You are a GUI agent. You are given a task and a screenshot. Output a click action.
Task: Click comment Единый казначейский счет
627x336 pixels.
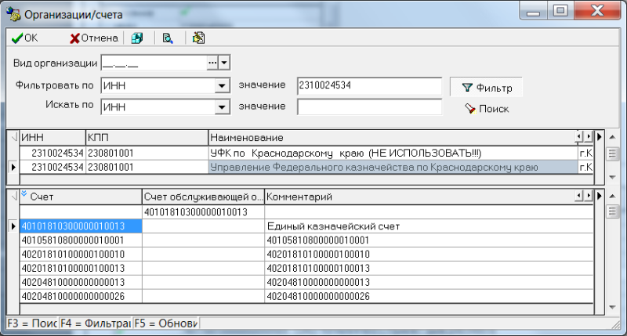[x=429, y=226]
